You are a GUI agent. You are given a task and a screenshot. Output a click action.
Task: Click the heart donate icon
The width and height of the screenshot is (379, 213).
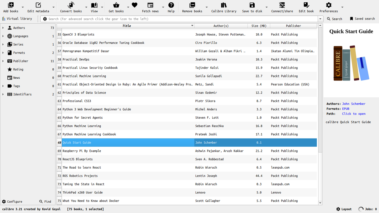click(x=134, y=5)
